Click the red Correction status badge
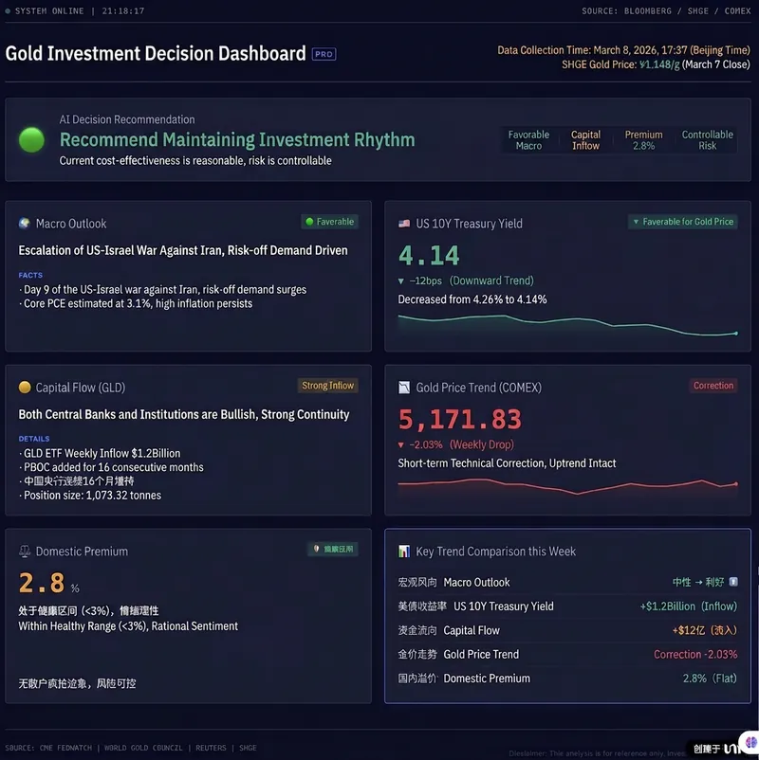 [x=713, y=386]
